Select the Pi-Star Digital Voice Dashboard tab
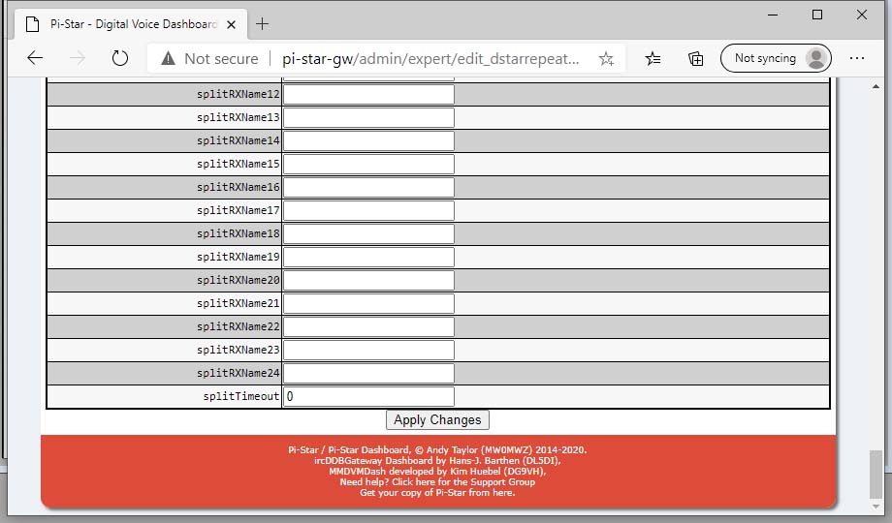Viewport: 892px width, 523px height. (131, 24)
